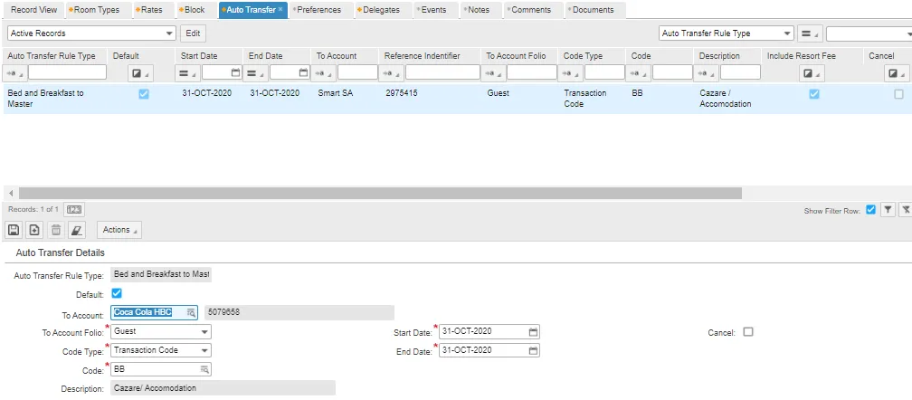Viewport: 912px width, 400px height.
Task: Switch to Record View tab
Action: 33,10
